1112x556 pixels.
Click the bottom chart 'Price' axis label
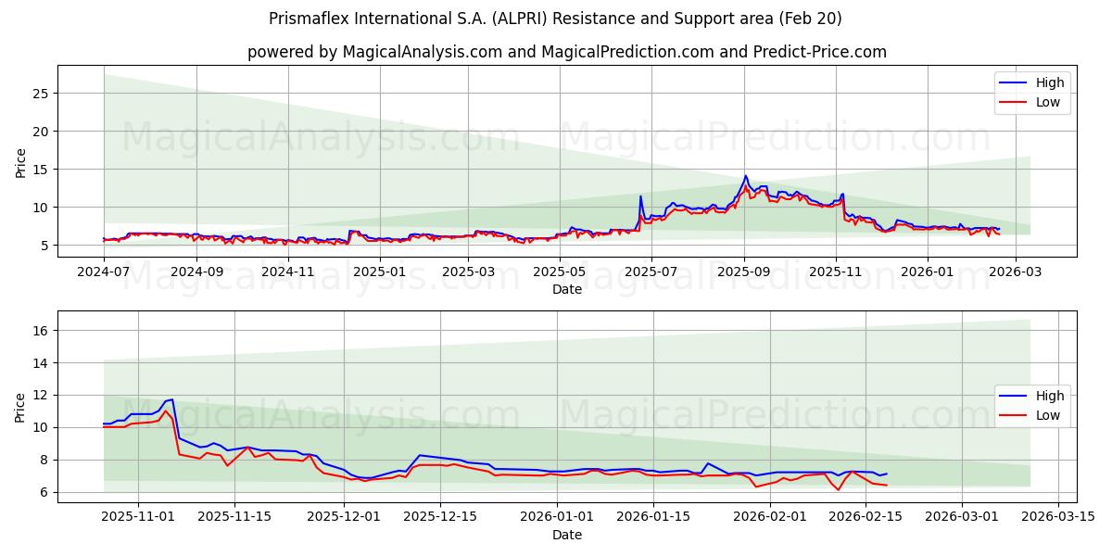pyautogui.click(x=21, y=407)
